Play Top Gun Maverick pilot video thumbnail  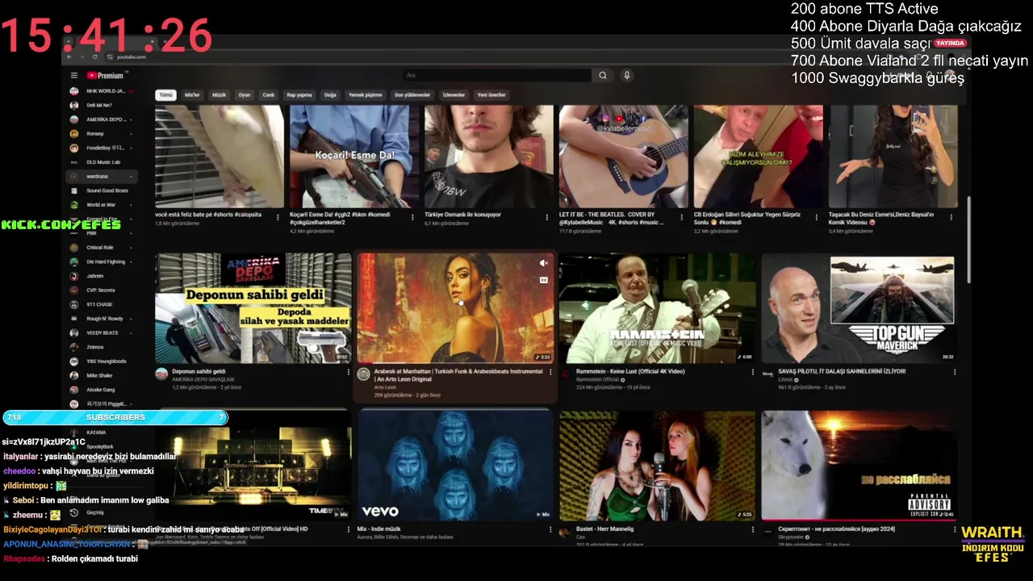(x=859, y=308)
